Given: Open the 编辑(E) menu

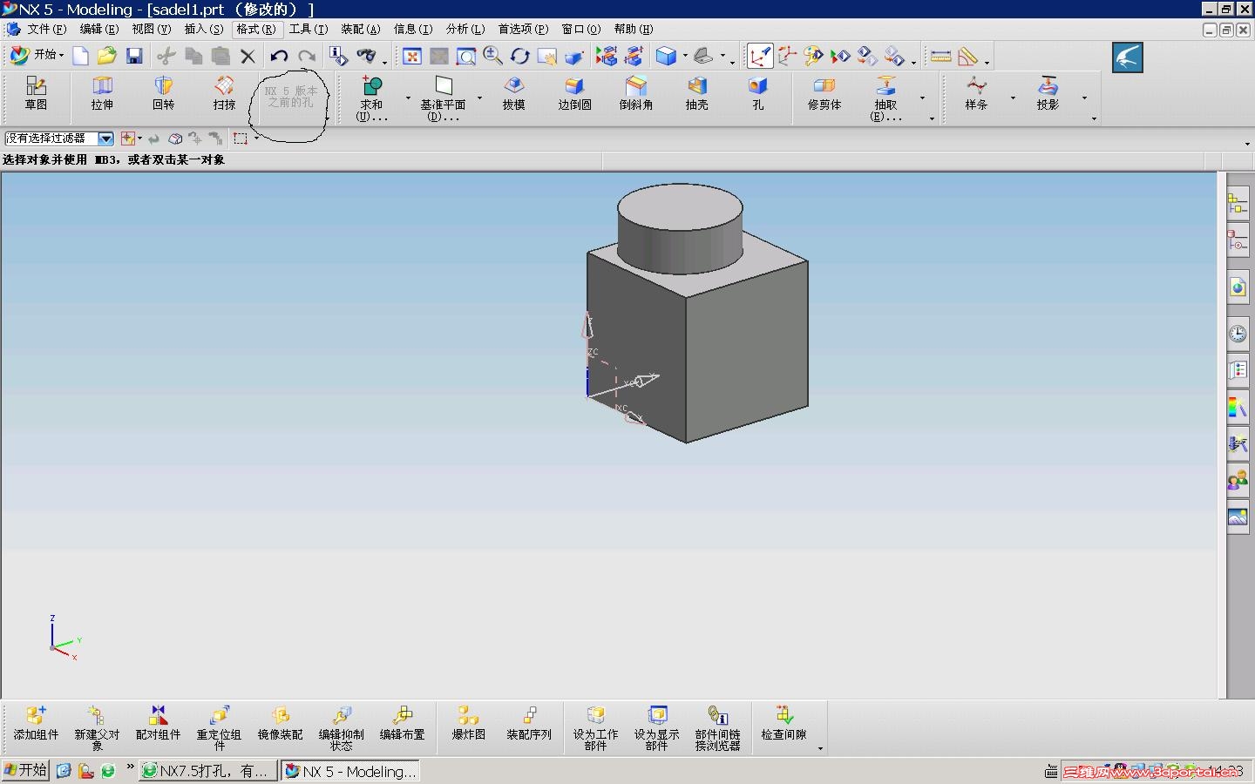Looking at the screenshot, I should [x=99, y=29].
